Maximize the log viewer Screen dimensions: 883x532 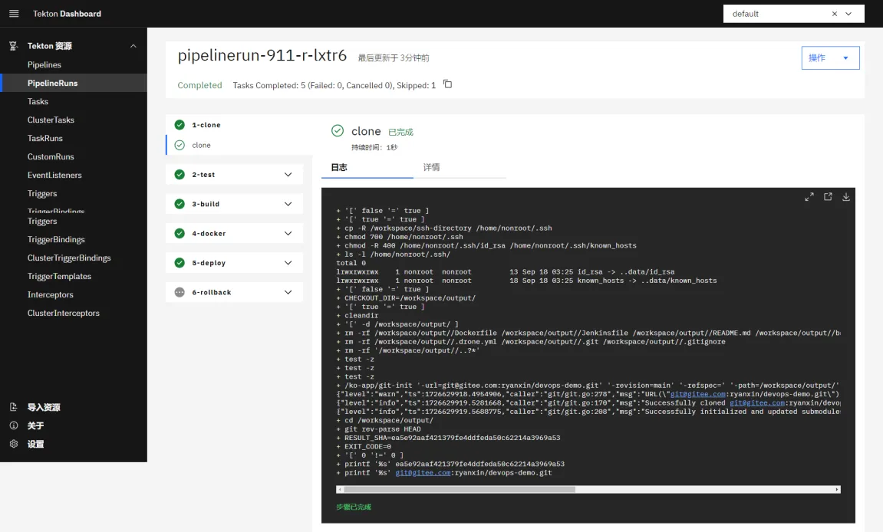[809, 196]
